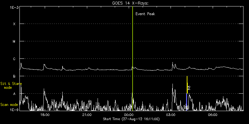Image resolution: width=249 pixels, height=124 pixels.
Task: Click the 21:00 time tick label
Action: 87,115
